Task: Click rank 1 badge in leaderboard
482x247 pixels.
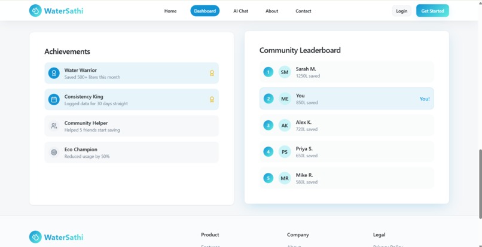Action: 269,72
